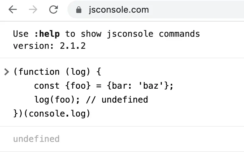244x152 pixels.
Task: Click console.log in the closing line
Action: (57, 114)
